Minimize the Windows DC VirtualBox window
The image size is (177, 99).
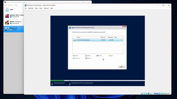coord(158,5)
